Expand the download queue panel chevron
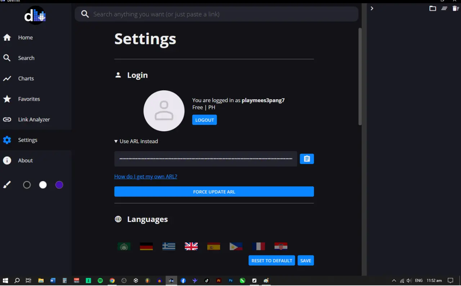461x286 pixels. [372, 8]
